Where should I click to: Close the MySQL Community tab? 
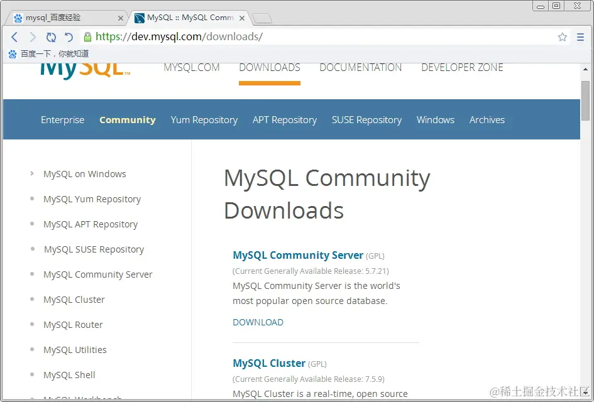[242, 18]
